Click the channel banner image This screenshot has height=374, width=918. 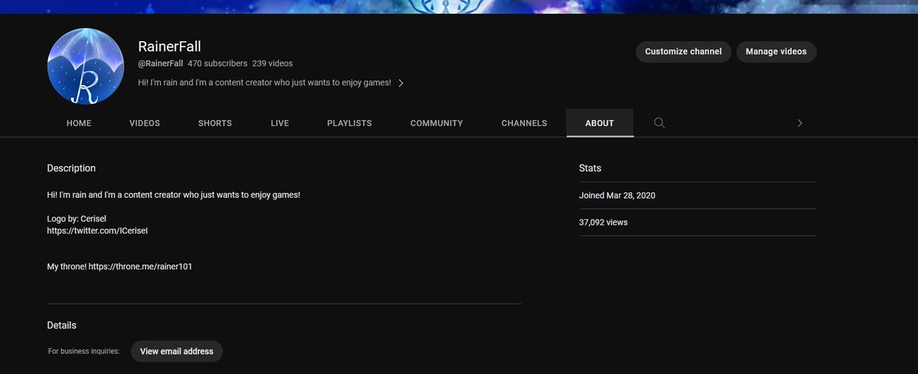click(459, 7)
